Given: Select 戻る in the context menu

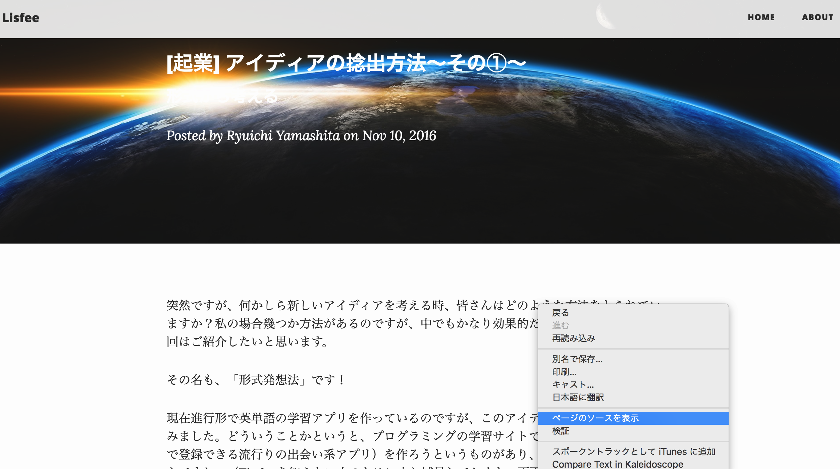Looking at the screenshot, I should tap(633, 313).
